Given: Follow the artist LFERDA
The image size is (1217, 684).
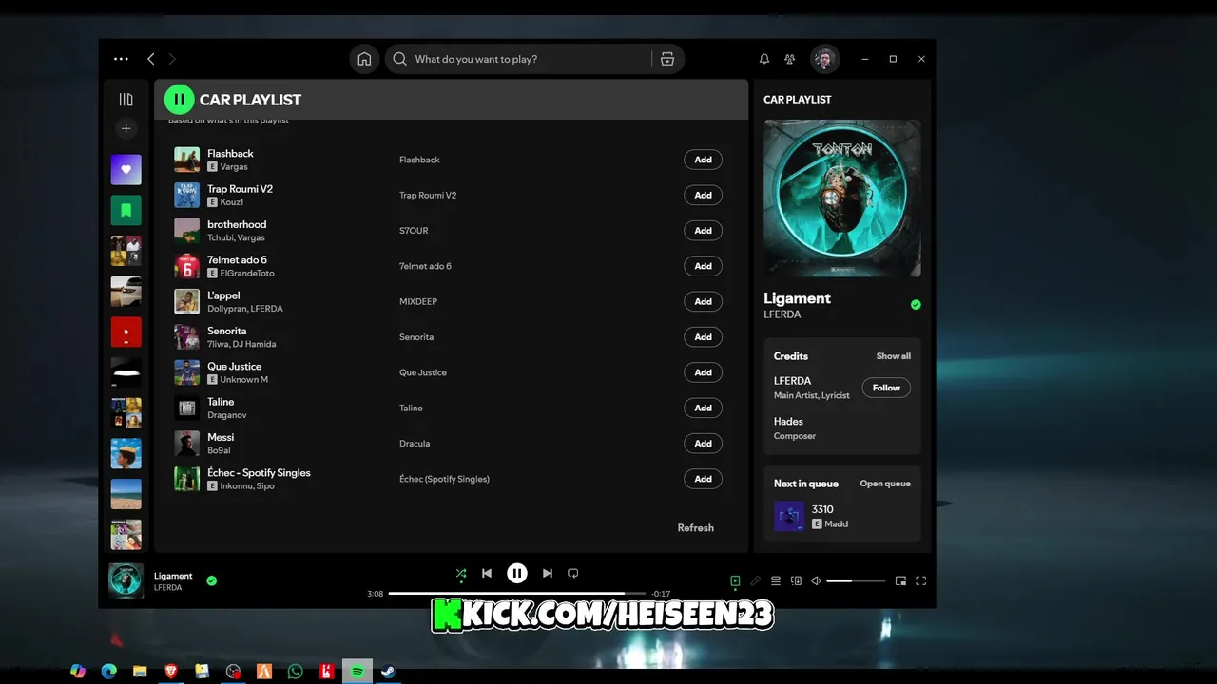Looking at the screenshot, I should pos(886,388).
